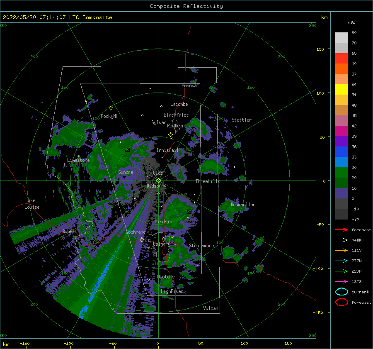Select the purple 39 dBZ color swatch
373x349 pixels.
coord(342,141)
